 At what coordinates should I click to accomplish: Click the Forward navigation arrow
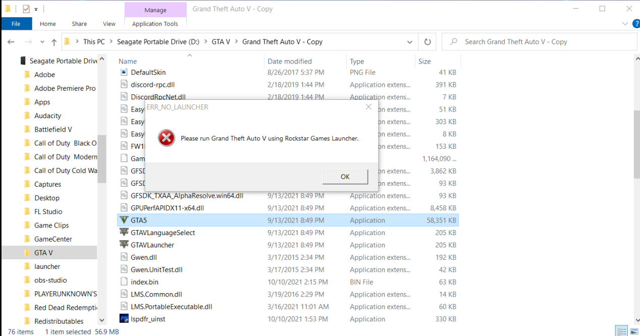tap(28, 42)
